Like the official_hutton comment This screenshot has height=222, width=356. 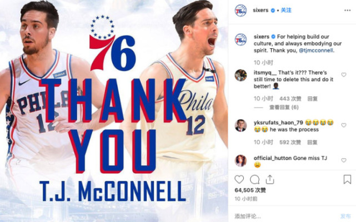[x=344, y=160]
